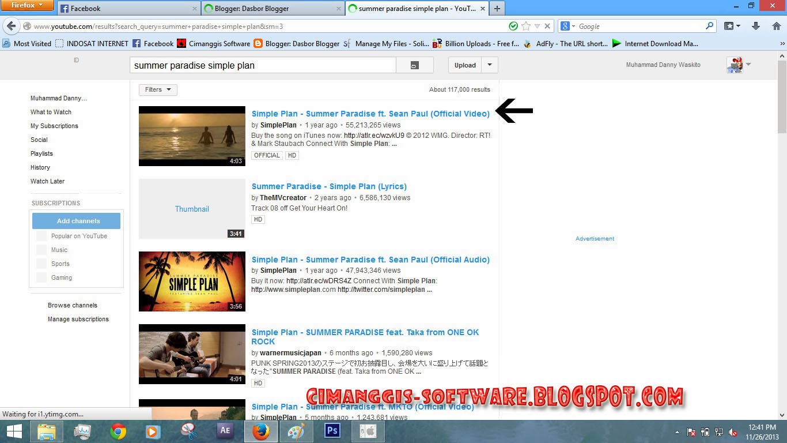Open File Explorer from taskbar
Screen dimensions: 787x443
pos(47,431)
